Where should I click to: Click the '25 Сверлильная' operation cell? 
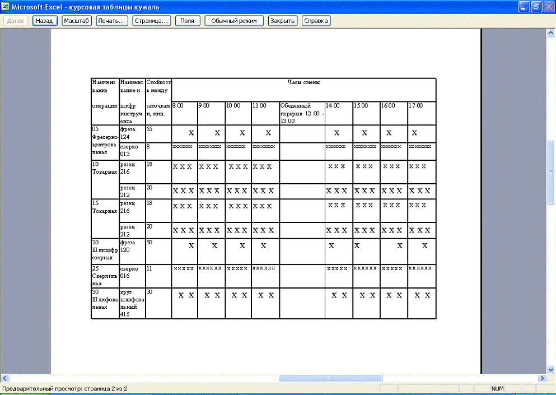coord(105,276)
